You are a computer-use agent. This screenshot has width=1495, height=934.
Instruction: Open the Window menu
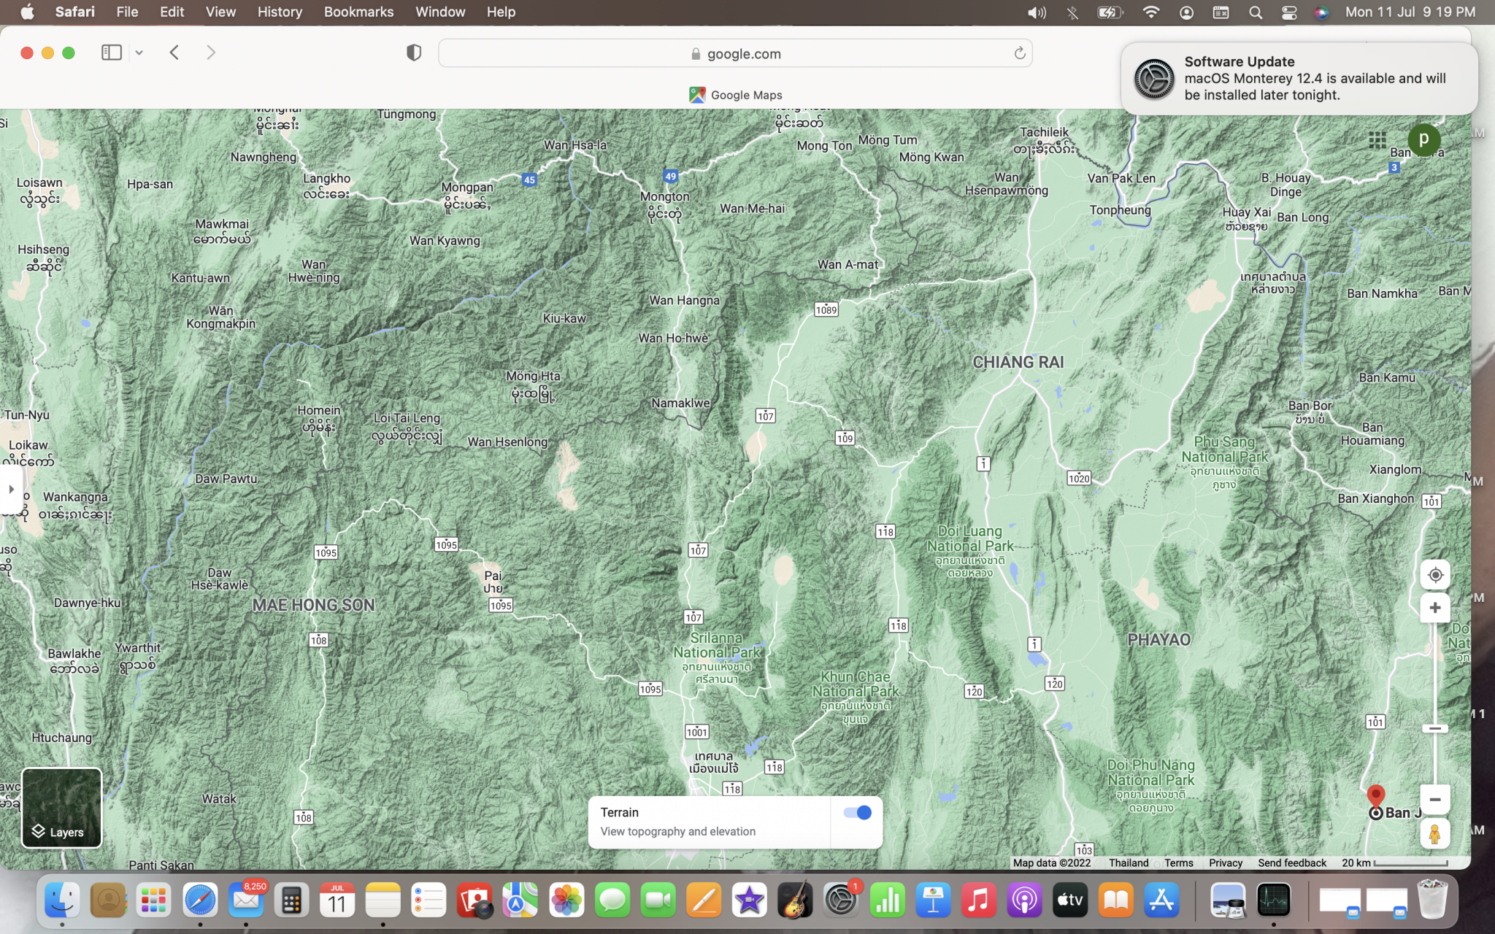click(440, 12)
